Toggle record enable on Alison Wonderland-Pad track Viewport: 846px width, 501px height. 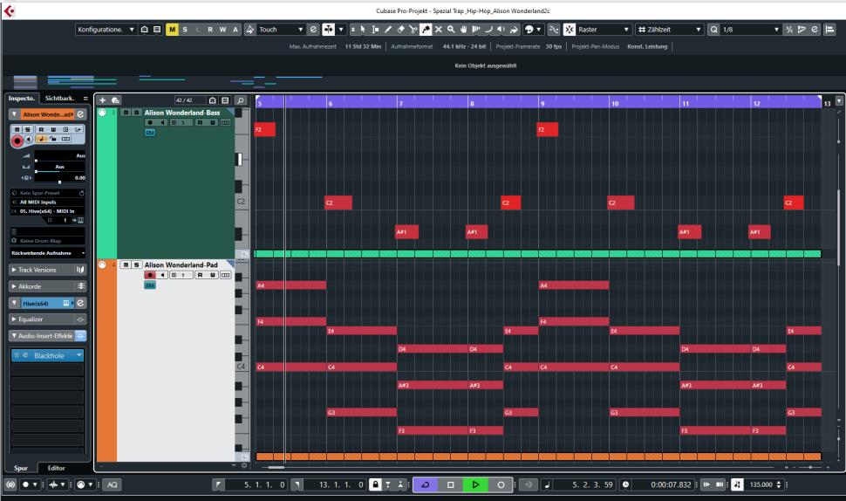pyautogui.click(x=149, y=274)
